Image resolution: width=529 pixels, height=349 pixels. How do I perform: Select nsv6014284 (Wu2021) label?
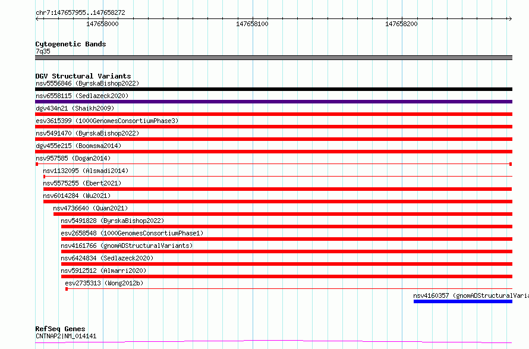77,196
